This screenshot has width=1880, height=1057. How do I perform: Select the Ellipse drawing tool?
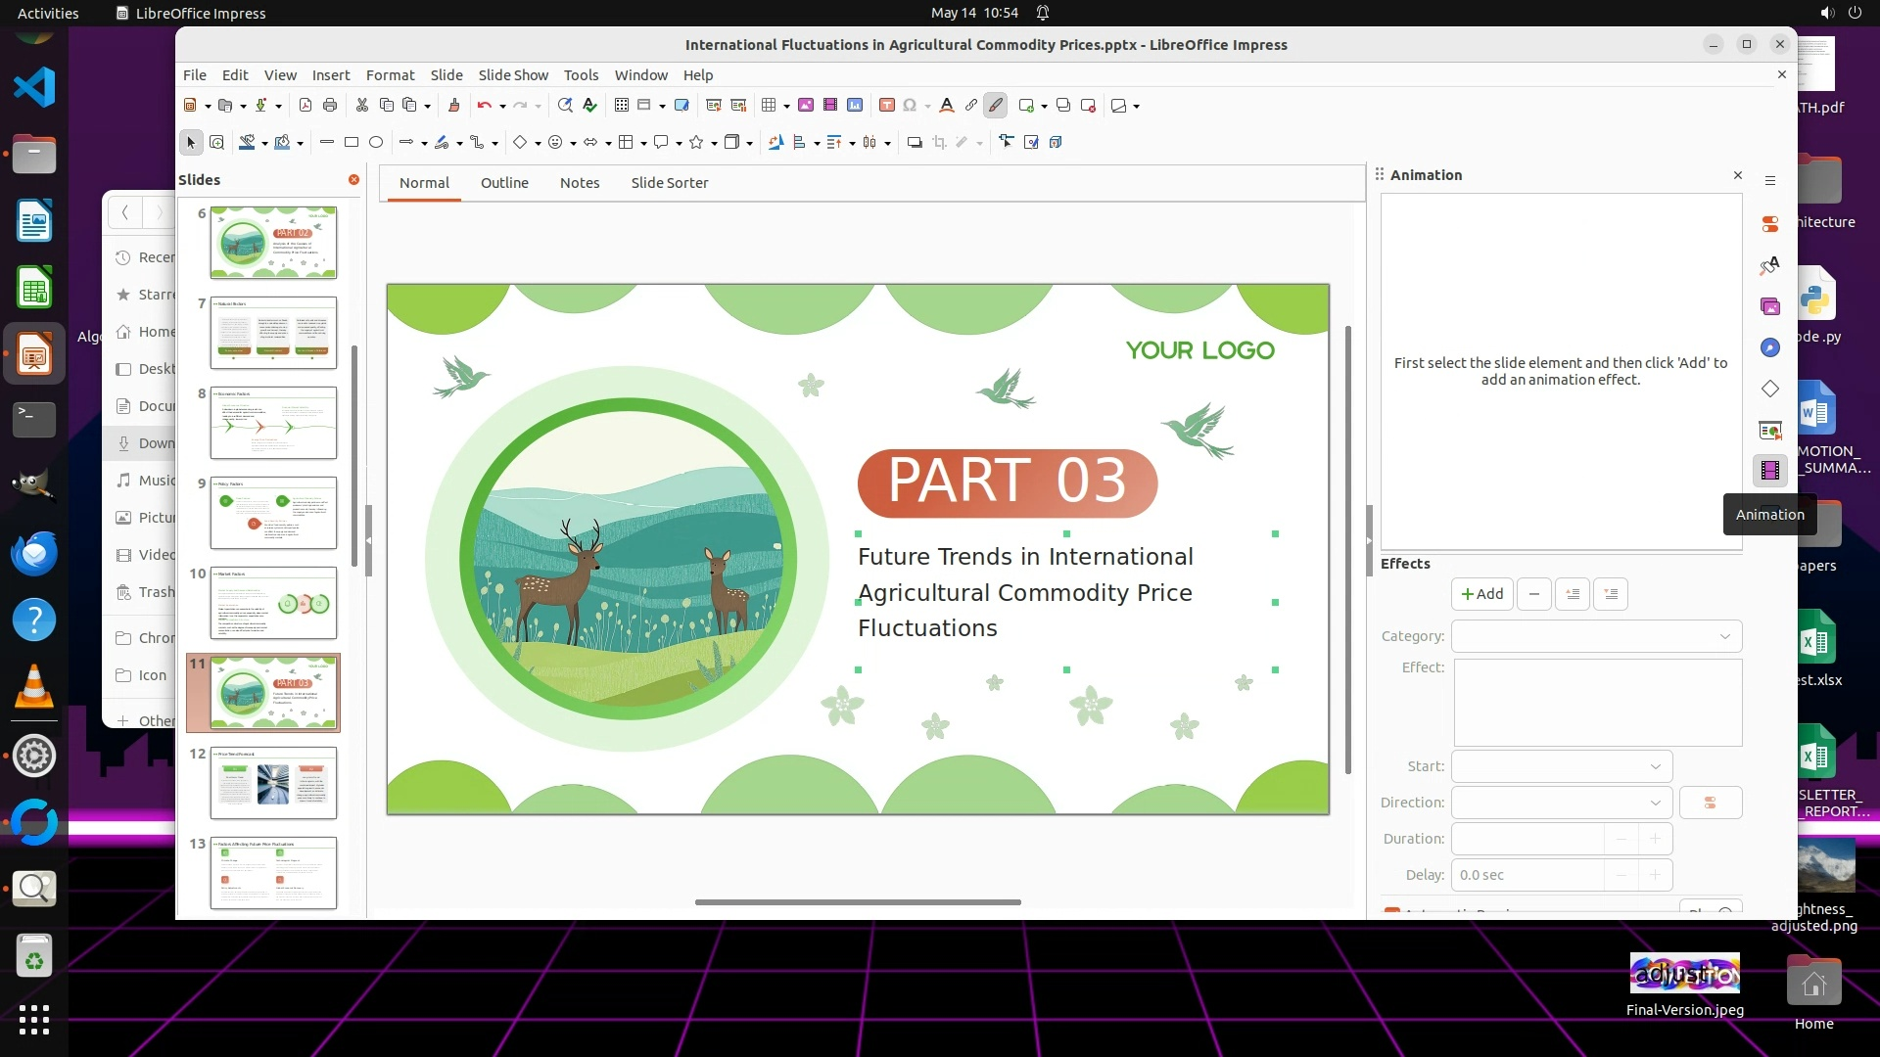[x=376, y=143]
